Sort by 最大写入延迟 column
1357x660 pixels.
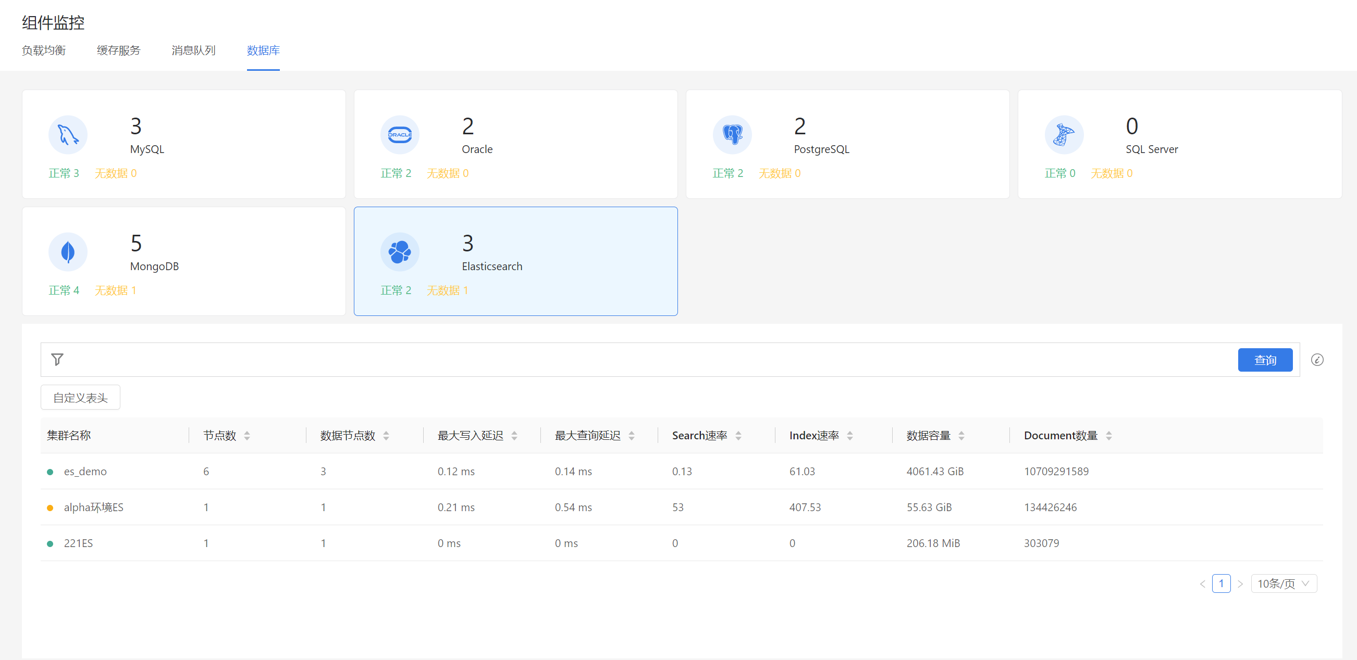coord(514,435)
